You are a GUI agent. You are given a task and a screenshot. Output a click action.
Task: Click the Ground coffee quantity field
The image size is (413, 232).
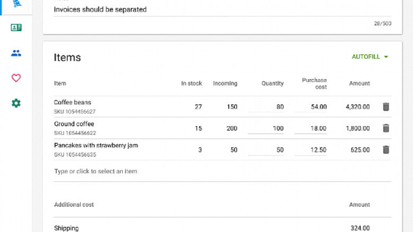[266, 128]
